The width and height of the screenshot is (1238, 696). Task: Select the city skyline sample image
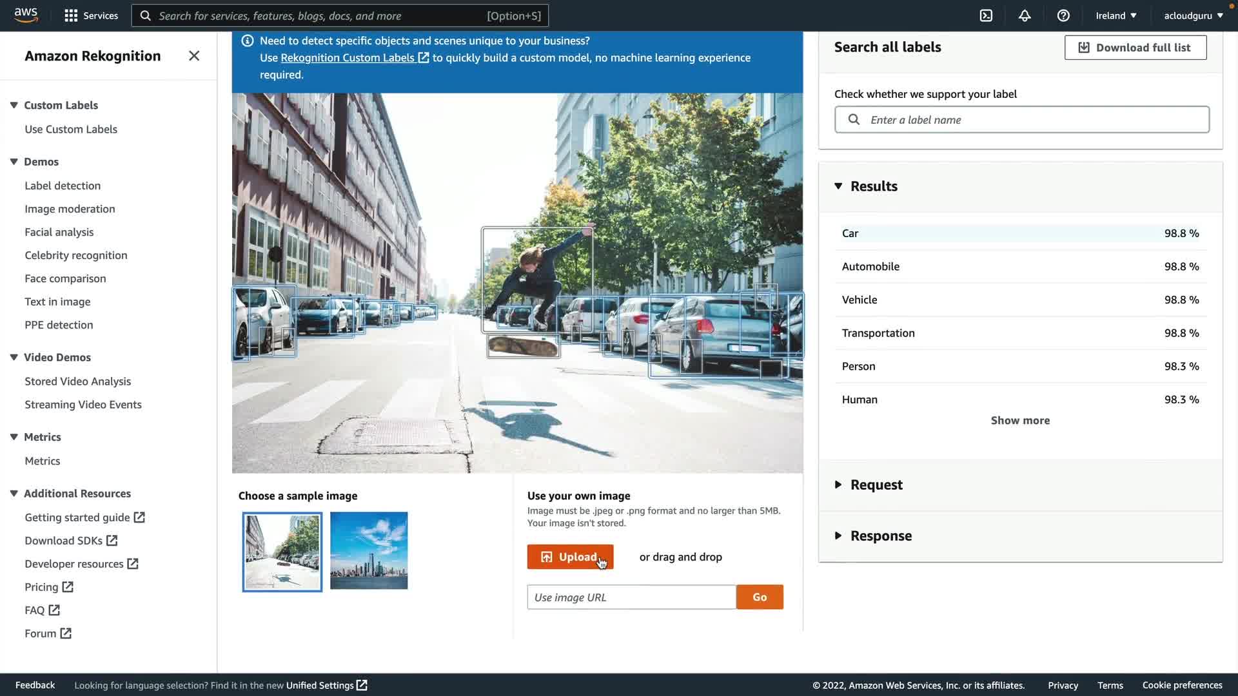tap(369, 551)
